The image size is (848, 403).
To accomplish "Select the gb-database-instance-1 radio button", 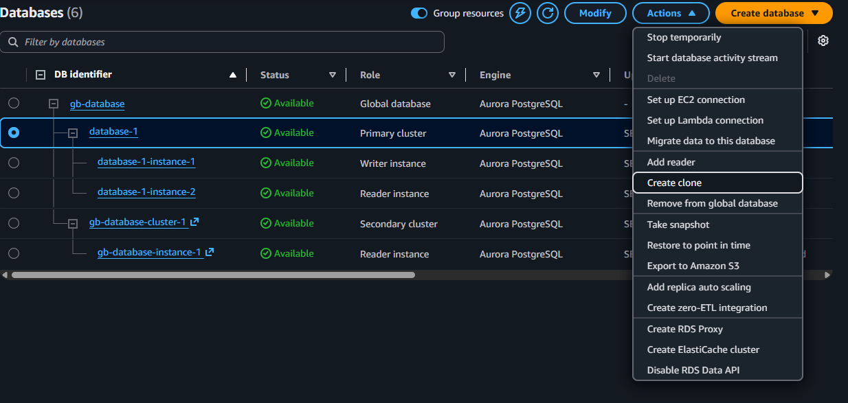I will pos(14,253).
